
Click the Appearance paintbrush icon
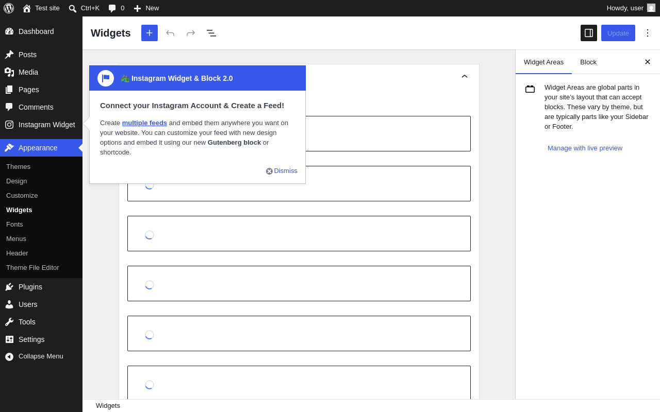(x=9, y=148)
